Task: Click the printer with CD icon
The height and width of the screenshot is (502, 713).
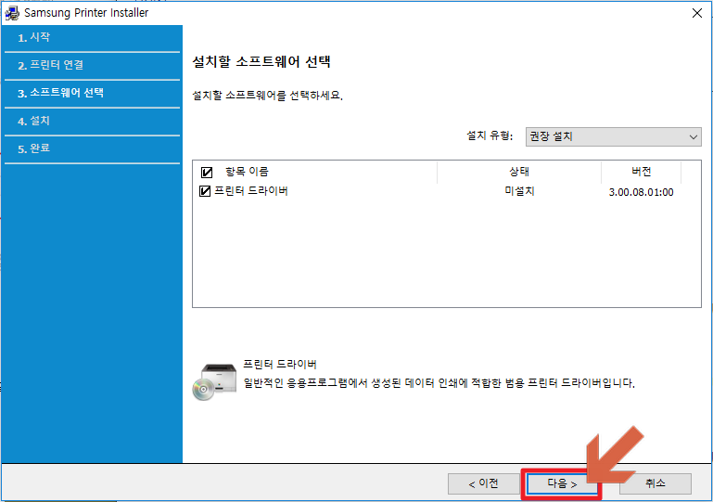Action: [214, 382]
